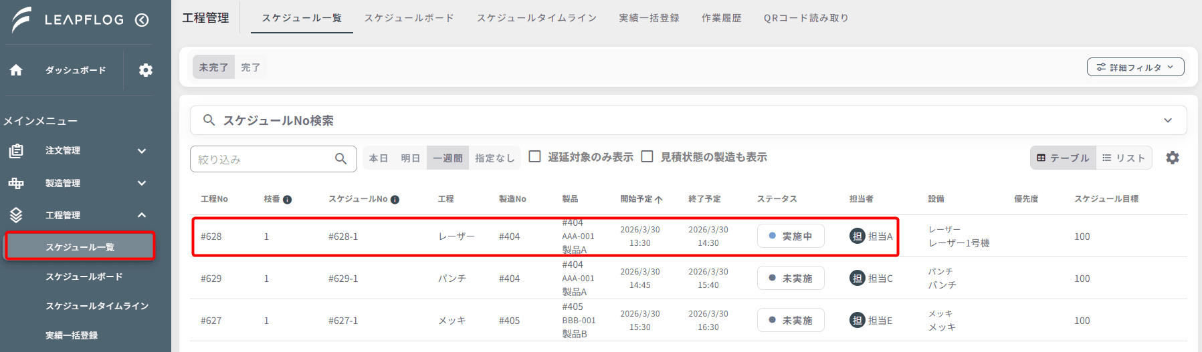Enable 見積状態の製造も表示 checkbox
The image size is (1202, 352).
point(647,156)
